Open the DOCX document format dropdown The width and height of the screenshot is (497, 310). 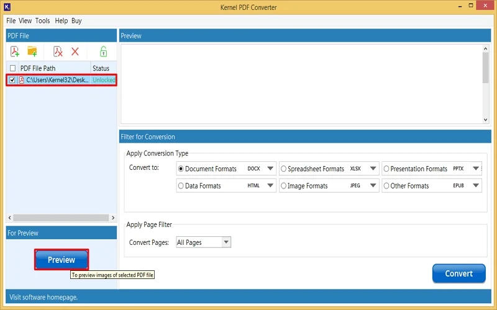[270, 169]
